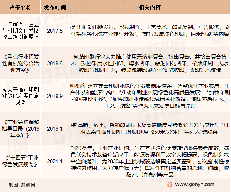Click the 2019.6 release date cell

point(54,63)
